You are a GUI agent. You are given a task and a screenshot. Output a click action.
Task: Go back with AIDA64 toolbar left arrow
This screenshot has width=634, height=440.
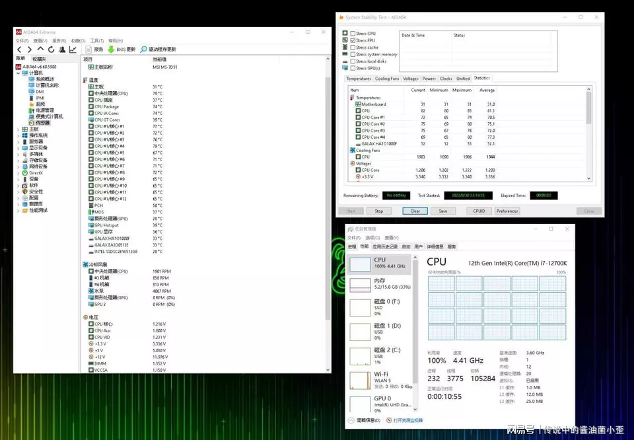[19, 50]
